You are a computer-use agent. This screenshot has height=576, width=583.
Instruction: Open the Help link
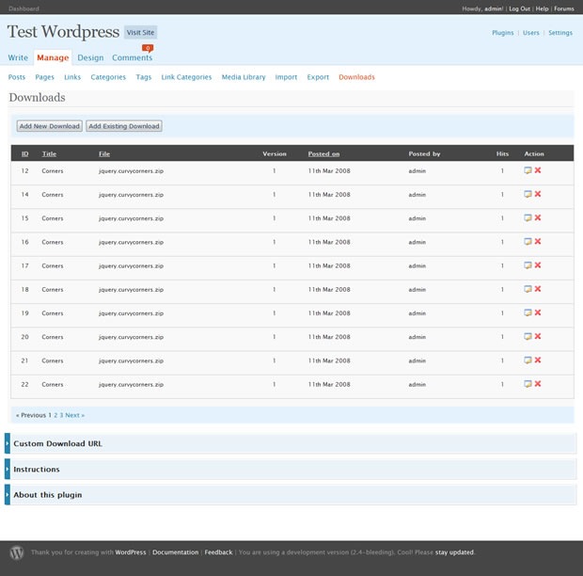543,8
